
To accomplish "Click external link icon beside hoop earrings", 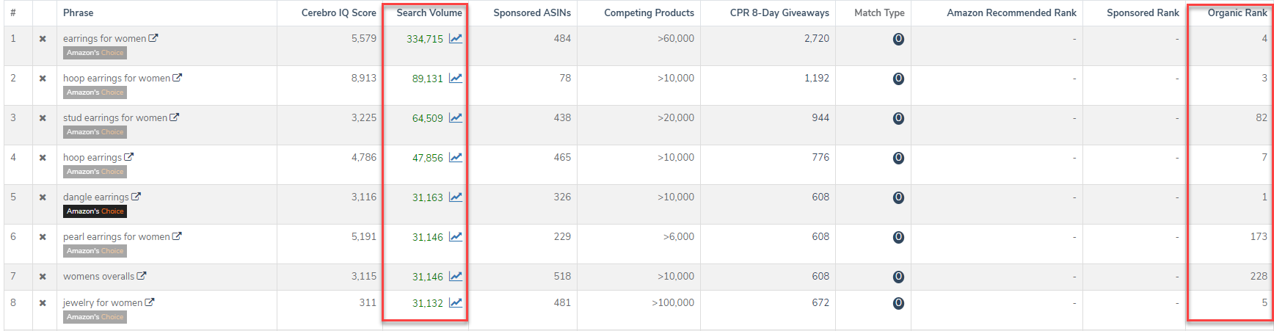I will click(x=129, y=157).
